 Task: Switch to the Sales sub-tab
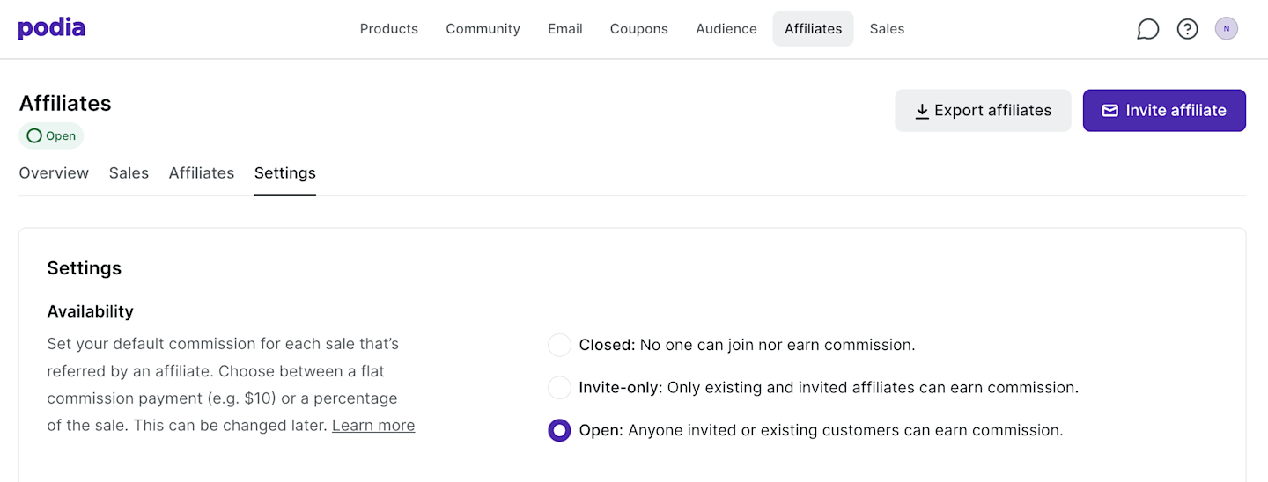tap(129, 173)
